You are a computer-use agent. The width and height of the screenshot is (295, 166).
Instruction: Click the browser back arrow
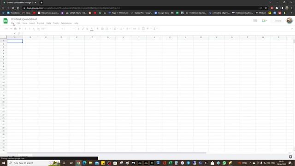click(3, 8)
